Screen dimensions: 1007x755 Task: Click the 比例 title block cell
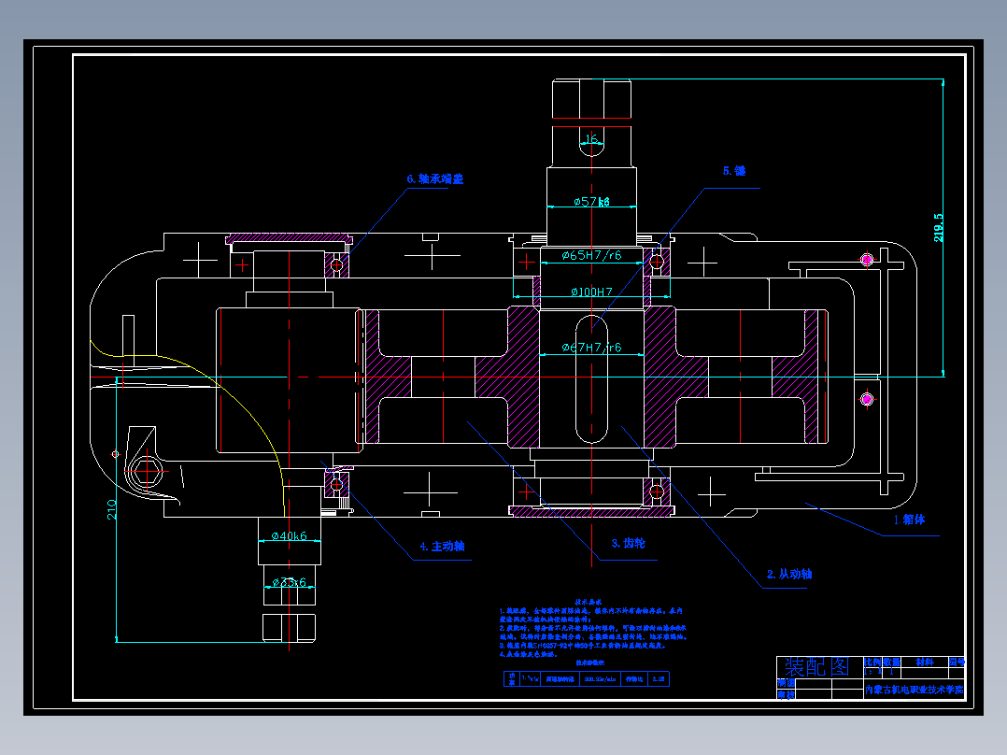[x=872, y=662]
